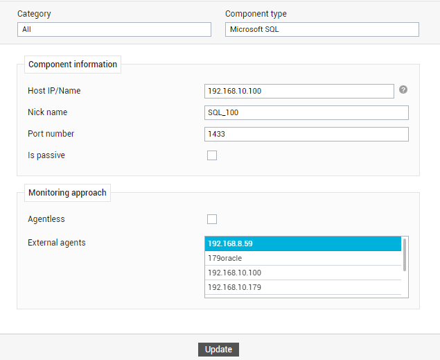Image resolution: width=440 pixels, height=360 pixels.
Task: Click into the Port number field
Action: [306, 134]
